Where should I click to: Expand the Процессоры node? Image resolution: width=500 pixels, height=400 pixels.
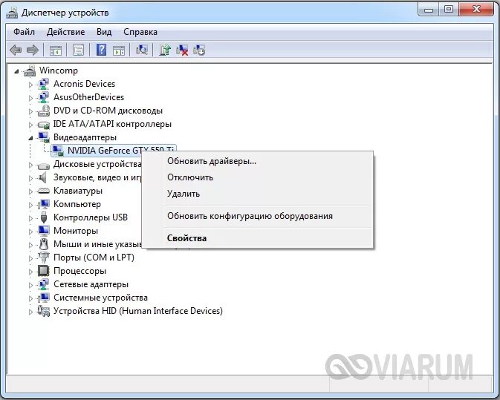click(30, 272)
